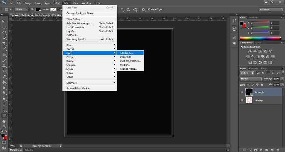Screen dimensions: 285x152
Task: Select the Move tool
Action: 4,21
